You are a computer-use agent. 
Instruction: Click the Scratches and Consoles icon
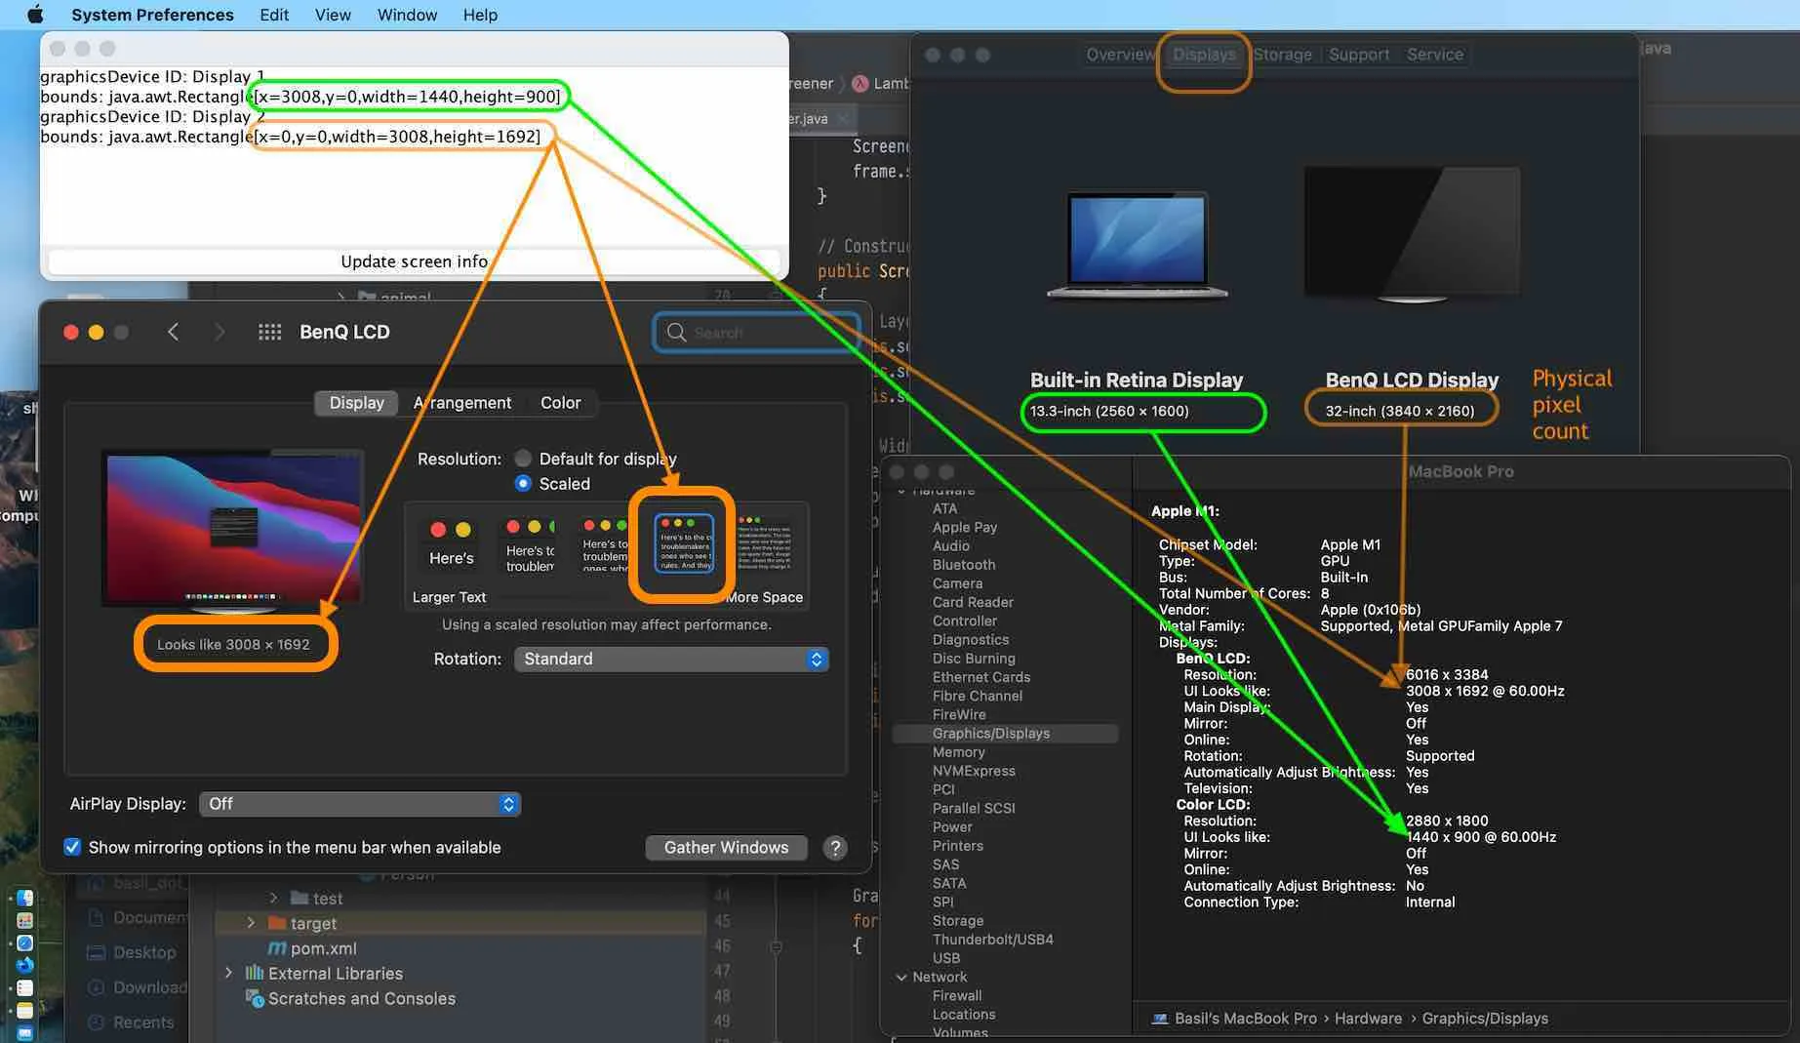coord(255,998)
